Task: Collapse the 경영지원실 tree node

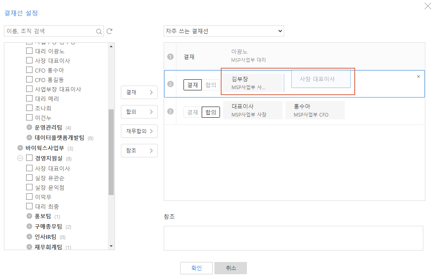Action: coord(20,158)
